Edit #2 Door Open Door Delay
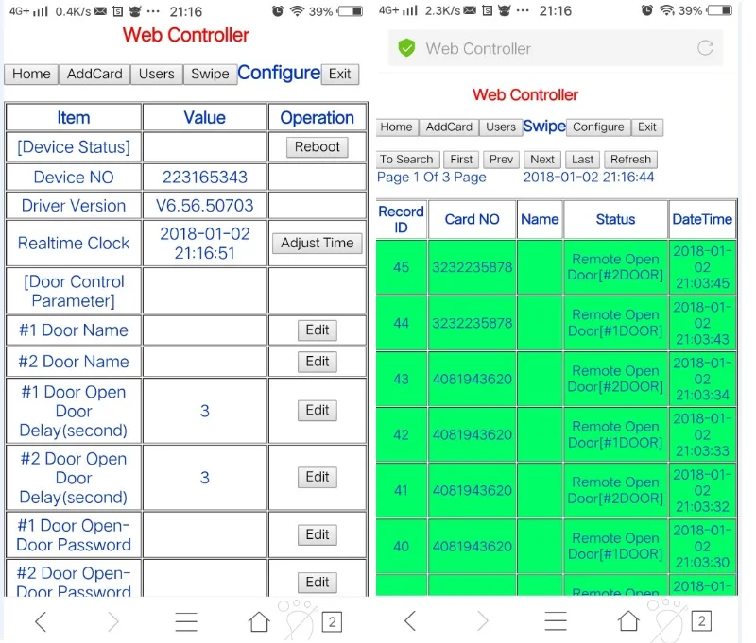Viewport: 756px width, 643px height. pyautogui.click(x=318, y=478)
